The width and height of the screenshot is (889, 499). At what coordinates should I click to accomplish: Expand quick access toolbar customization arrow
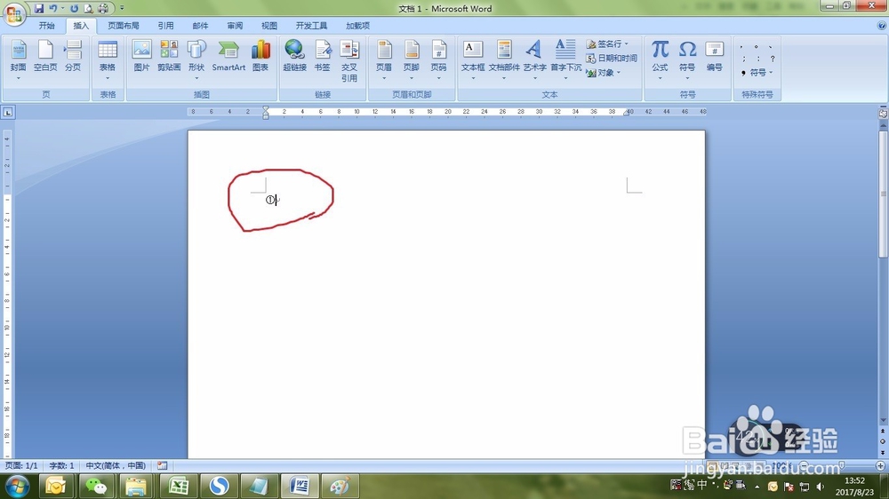point(122,9)
